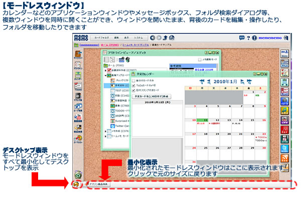Open the システム menu

coord(138,37)
